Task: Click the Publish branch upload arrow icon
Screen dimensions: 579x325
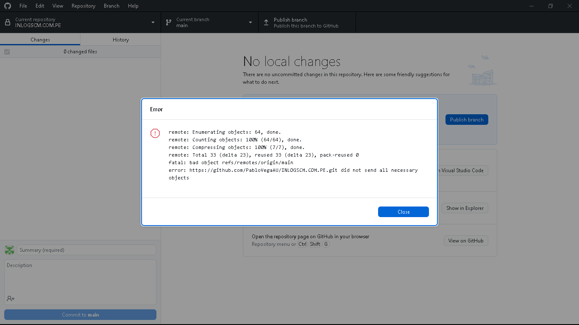Action: (x=266, y=22)
